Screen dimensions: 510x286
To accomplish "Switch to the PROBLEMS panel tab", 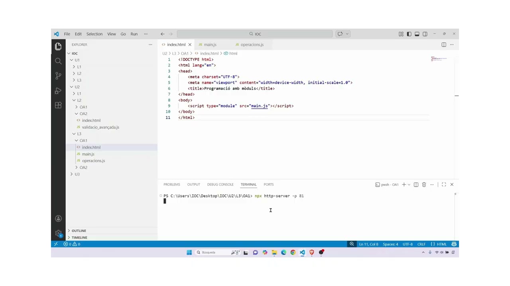I will 172,184.
